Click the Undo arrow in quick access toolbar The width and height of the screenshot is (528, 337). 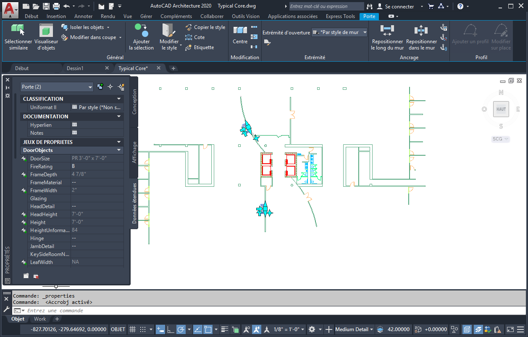pos(66,6)
